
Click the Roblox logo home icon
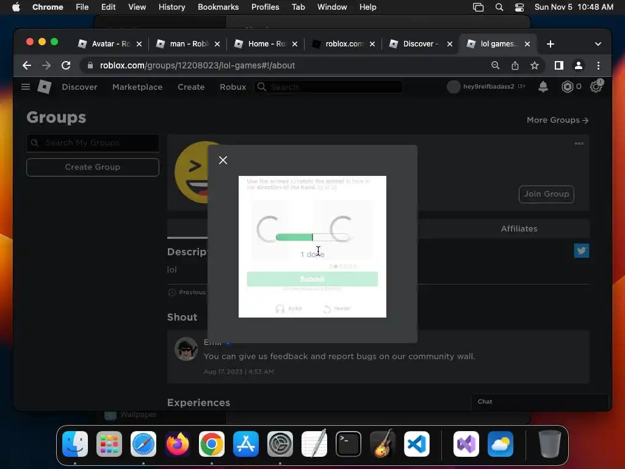tap(44, 87)
